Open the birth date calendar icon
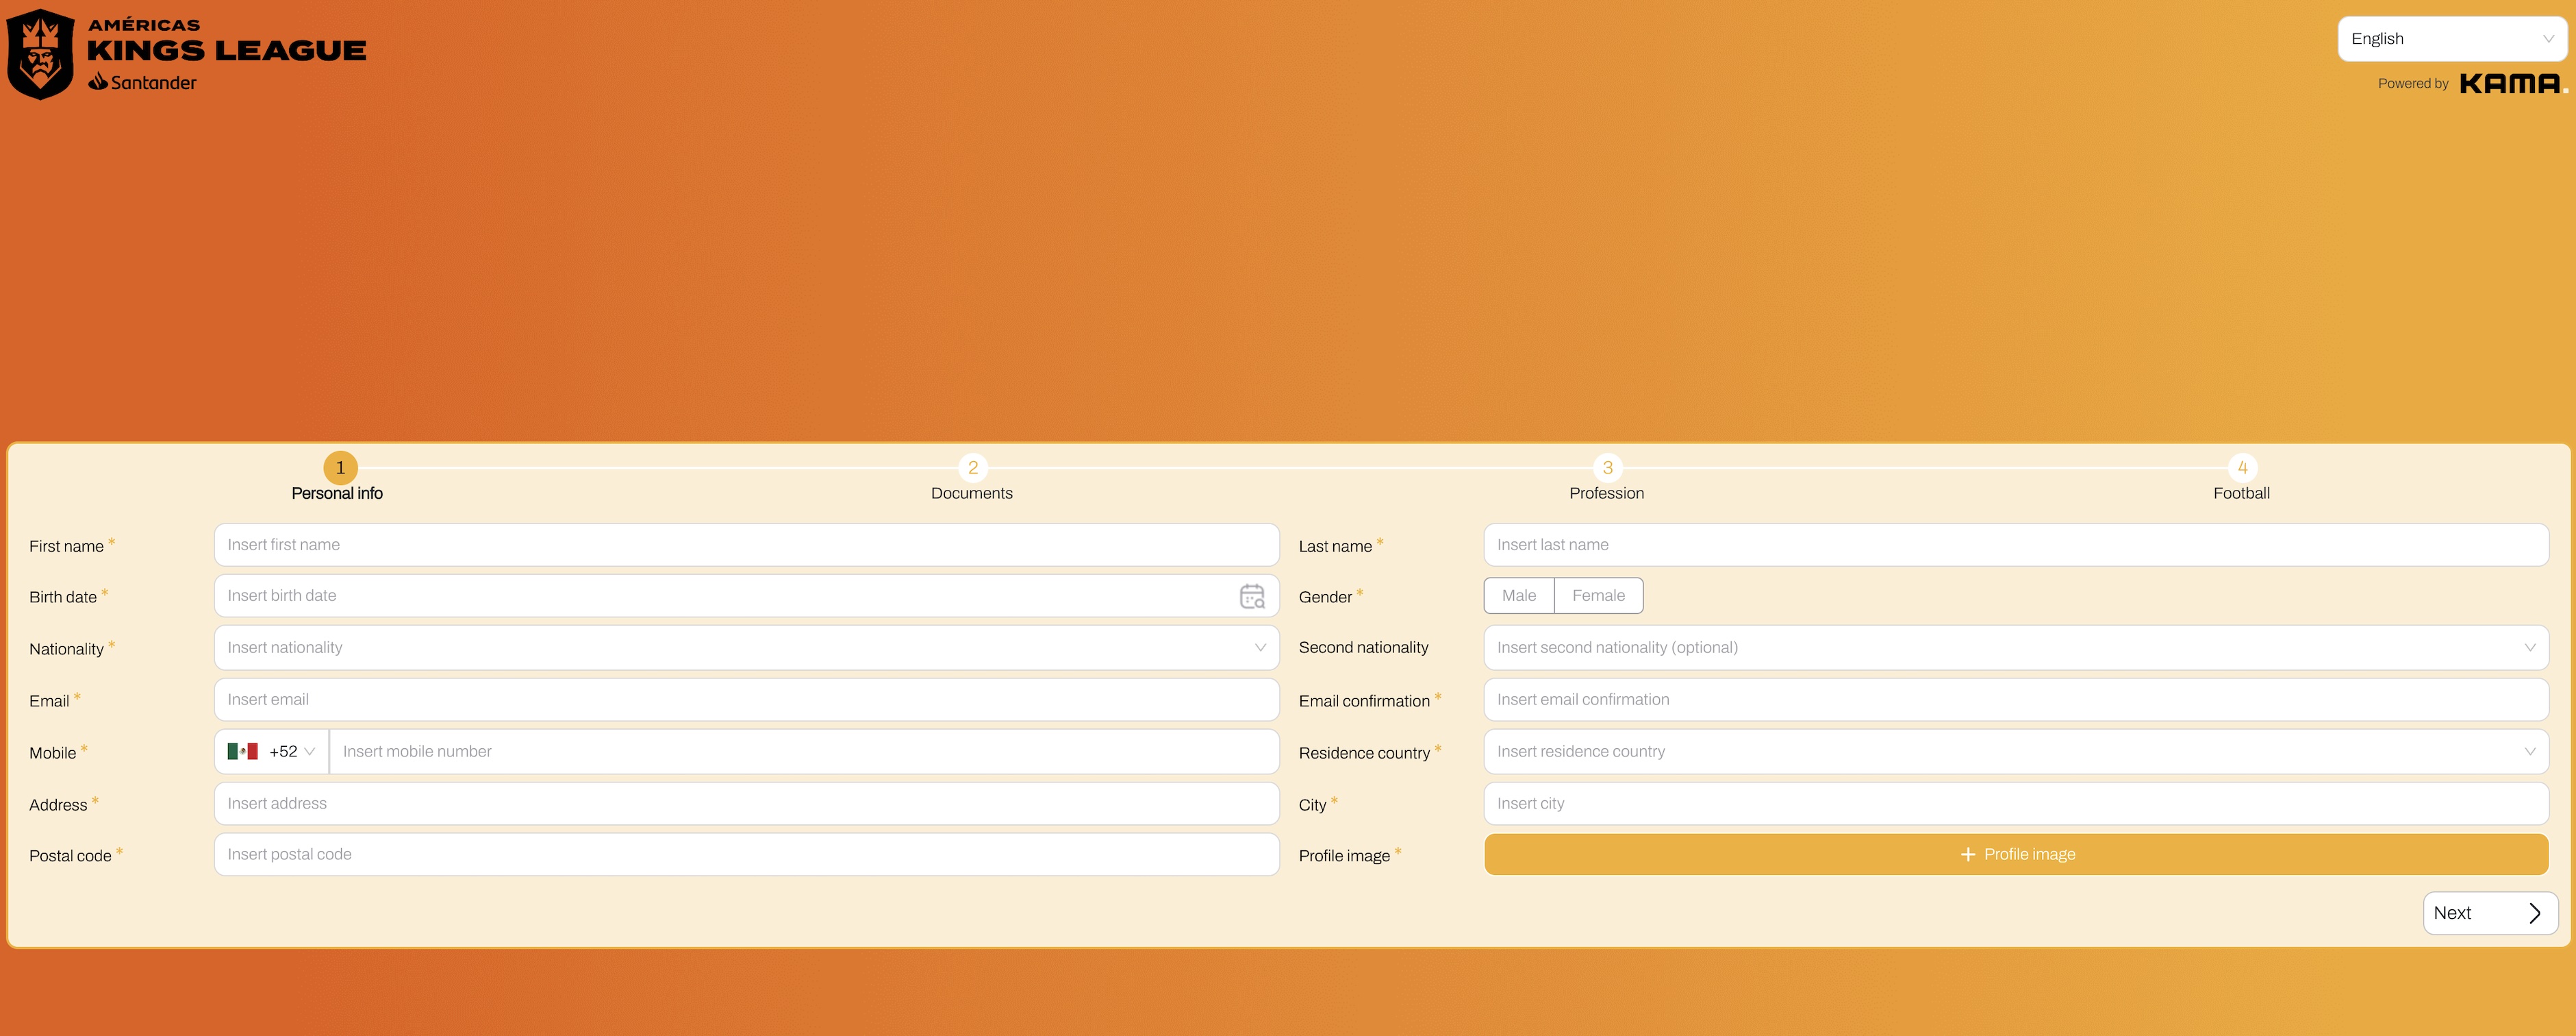 (1252, 597)
